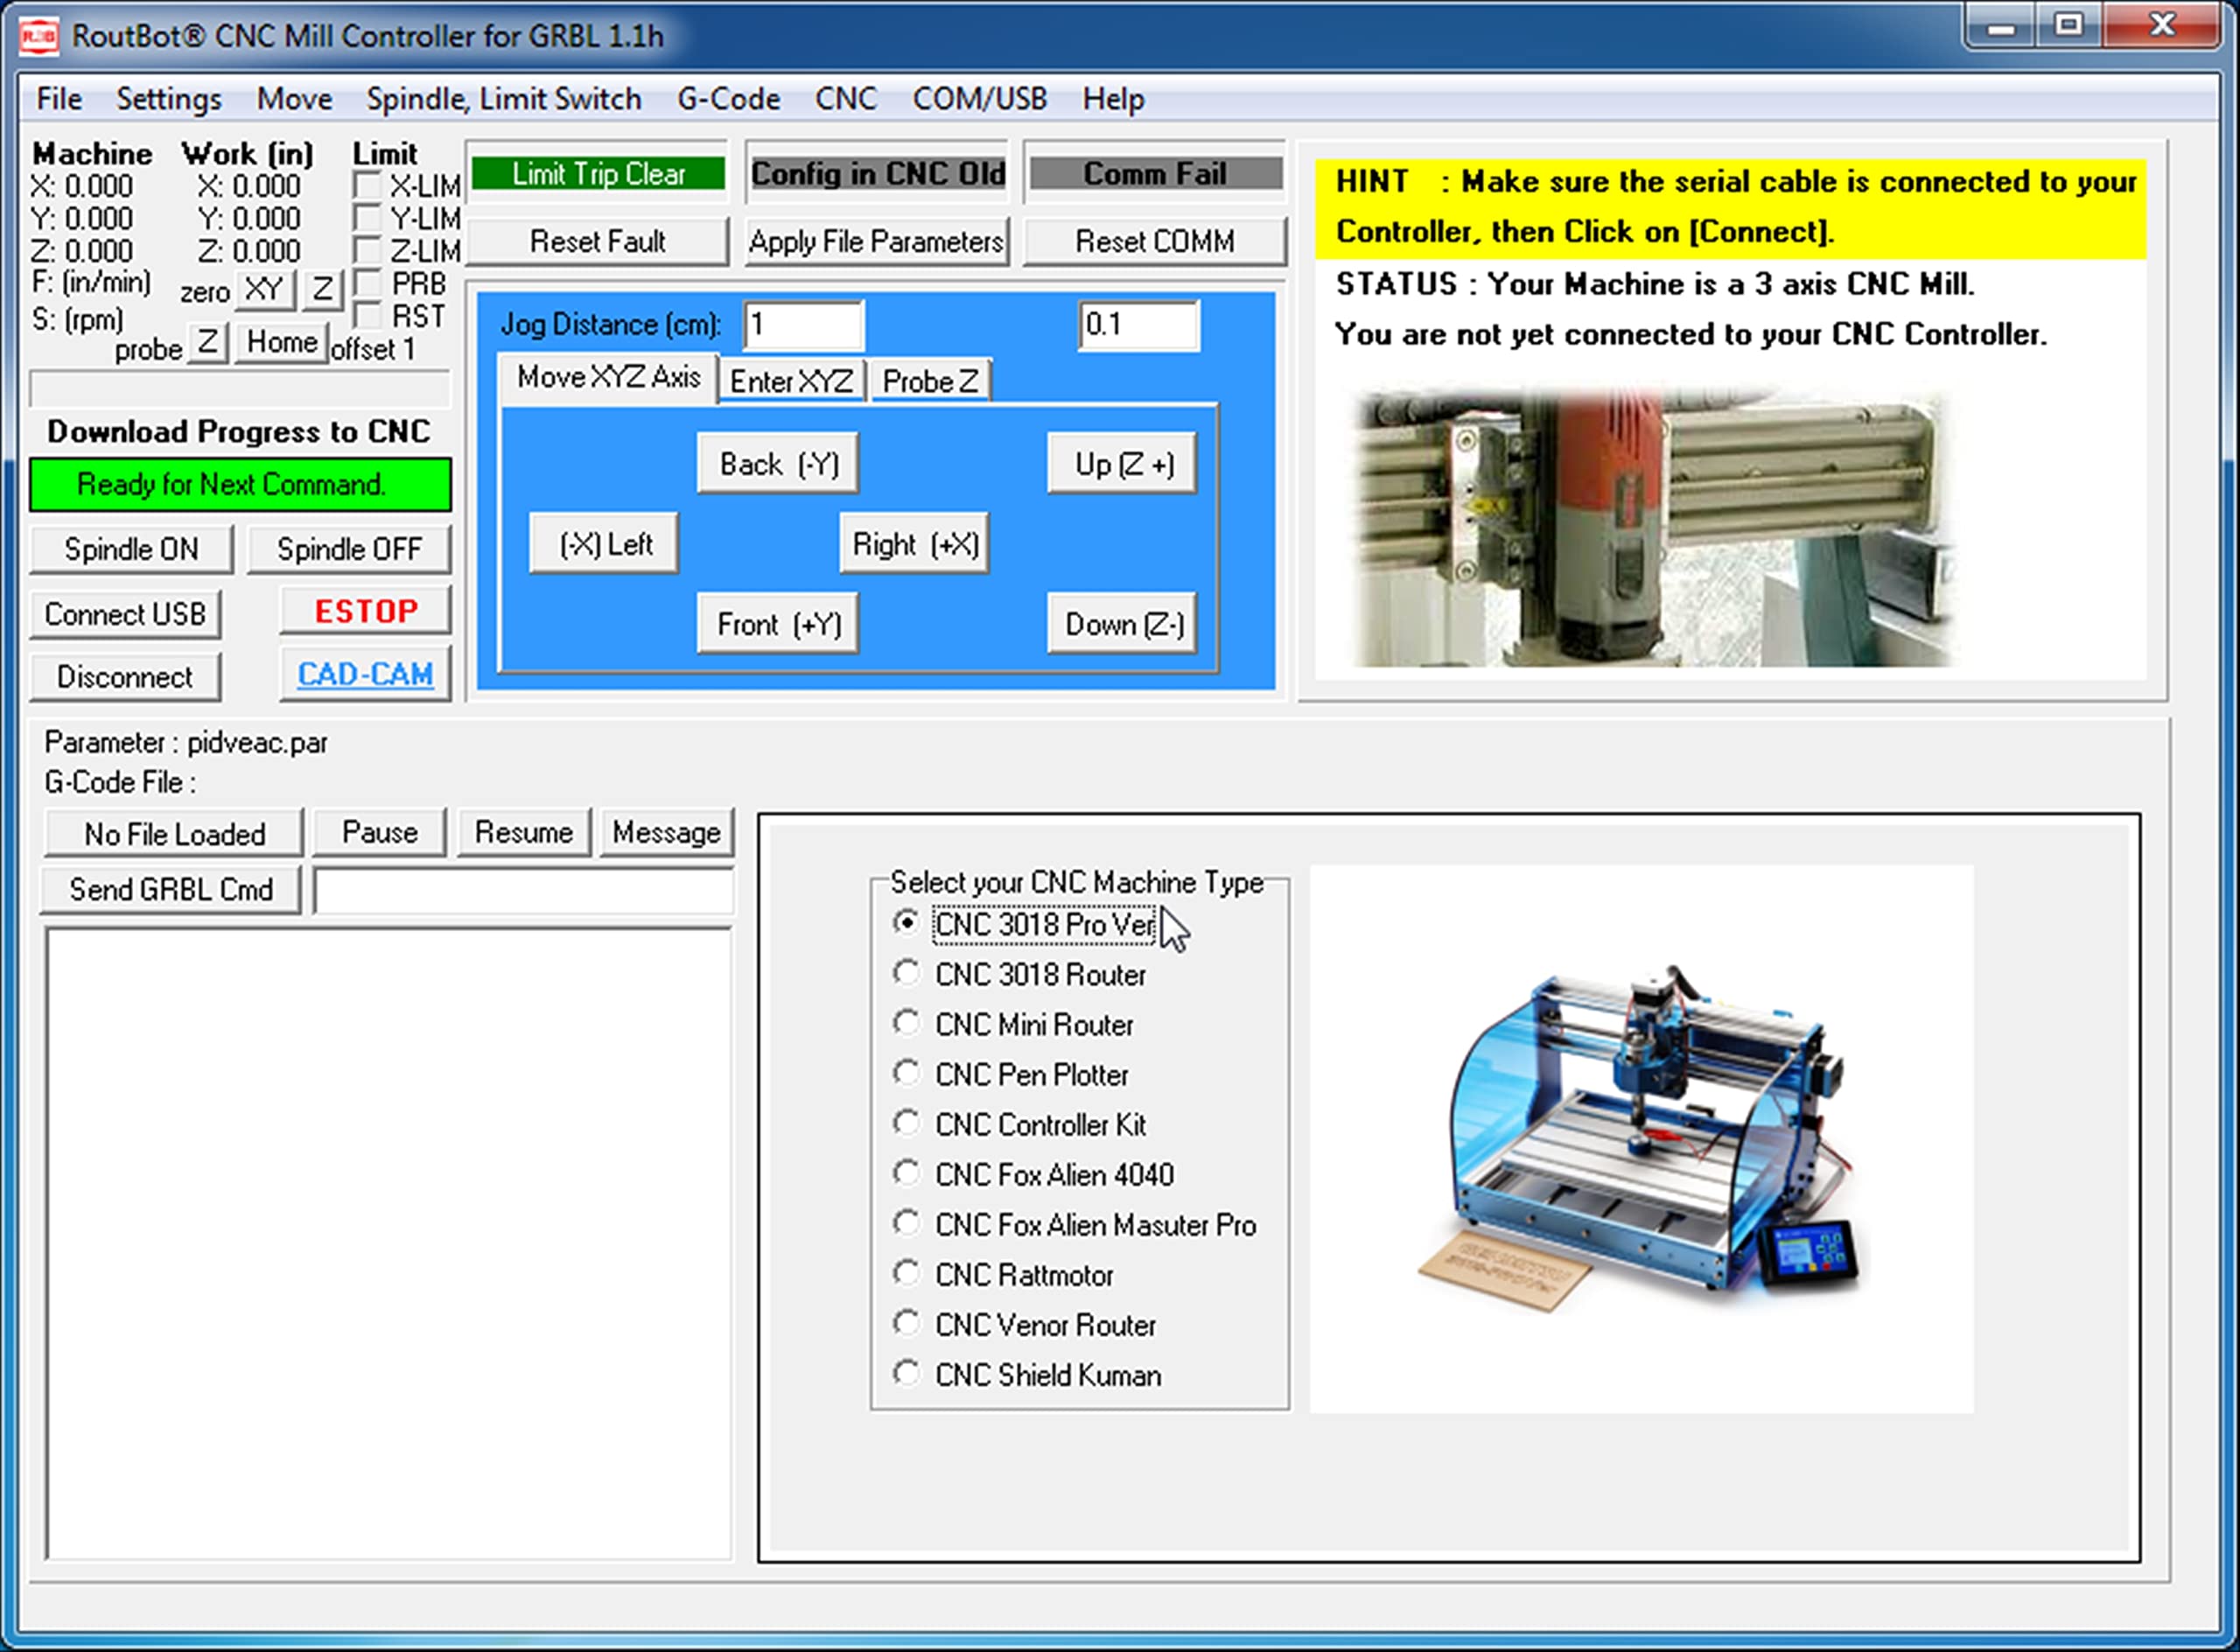Image resolution: width=2240 pixels, height=1652 pixels.
Task: Click Message button
Action: click(667, 833)
